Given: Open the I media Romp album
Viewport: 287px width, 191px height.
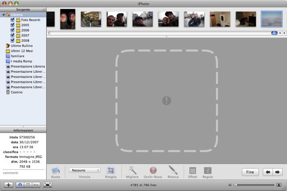Looking at the screenshot, I should pyautogui.click(x=21, y=61).
